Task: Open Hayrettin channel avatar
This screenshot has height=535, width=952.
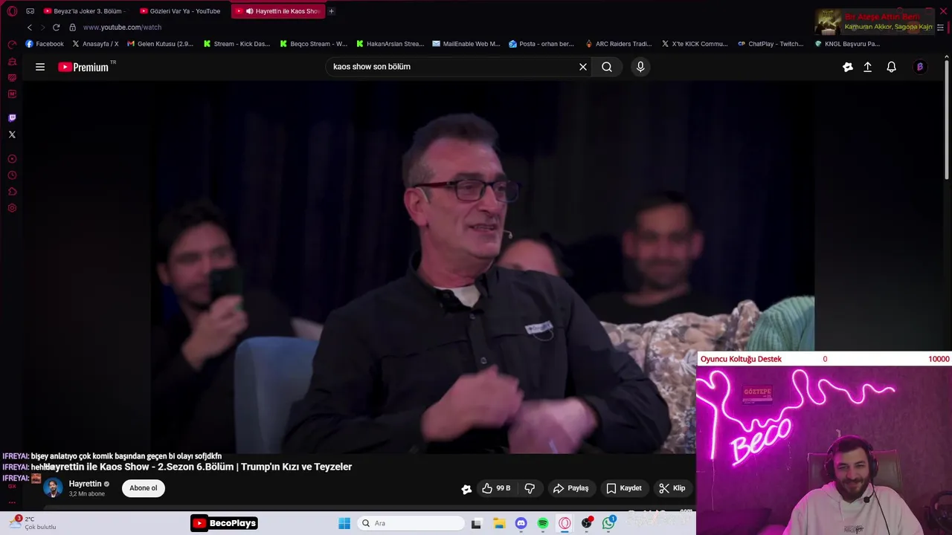Action: [x=53, y=488]
